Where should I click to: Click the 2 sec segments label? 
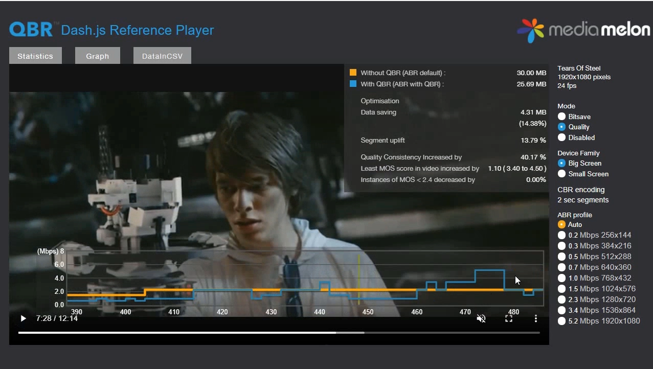click(x=583, y=200)
